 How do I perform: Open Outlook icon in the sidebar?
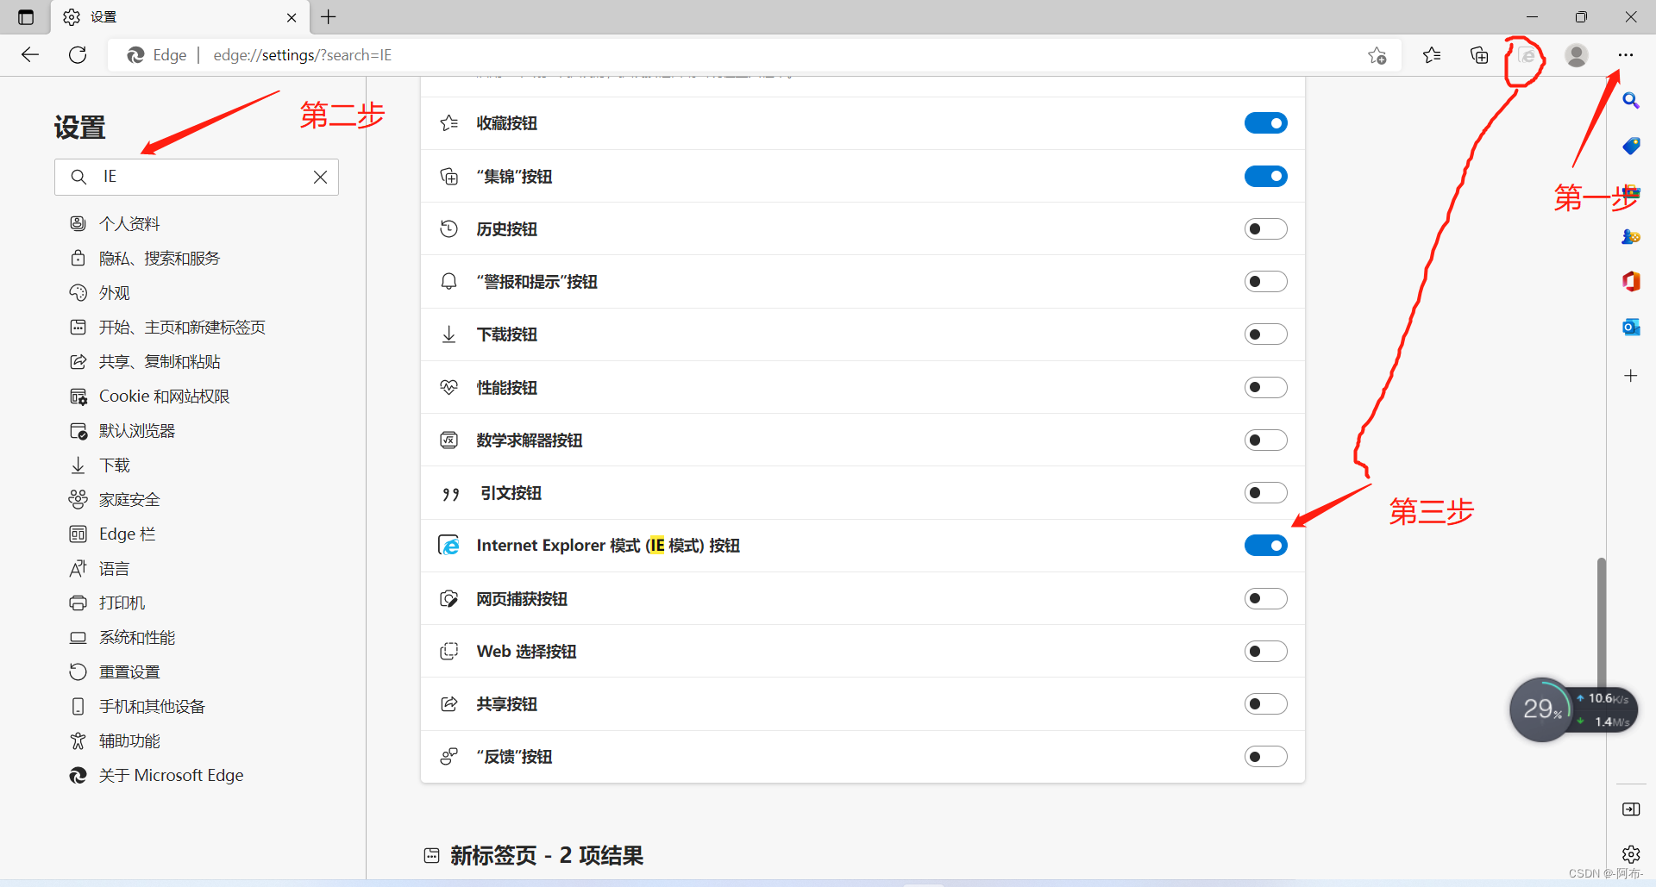point(1630,327)
